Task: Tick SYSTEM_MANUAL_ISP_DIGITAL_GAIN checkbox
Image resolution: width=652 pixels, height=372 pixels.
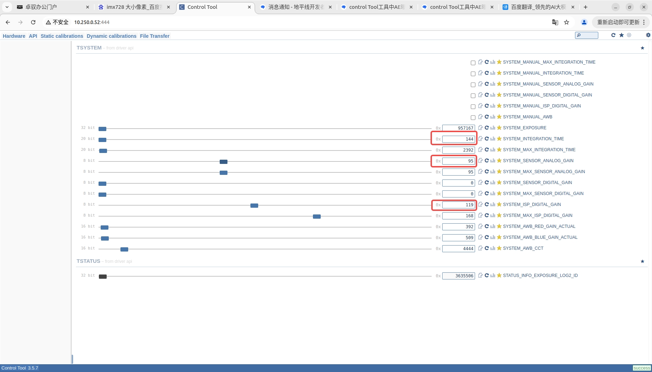Action: point(473,106)
